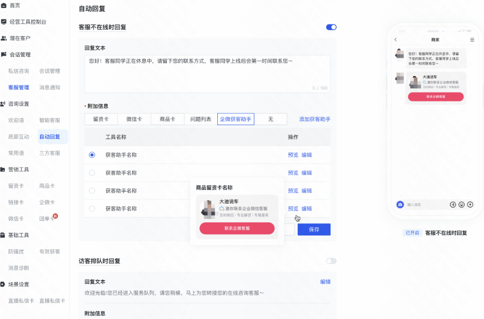The width and height of the screenshot is (484, 319).
Task: Switch to the 留资卡 tab
Action: (101, 119)
